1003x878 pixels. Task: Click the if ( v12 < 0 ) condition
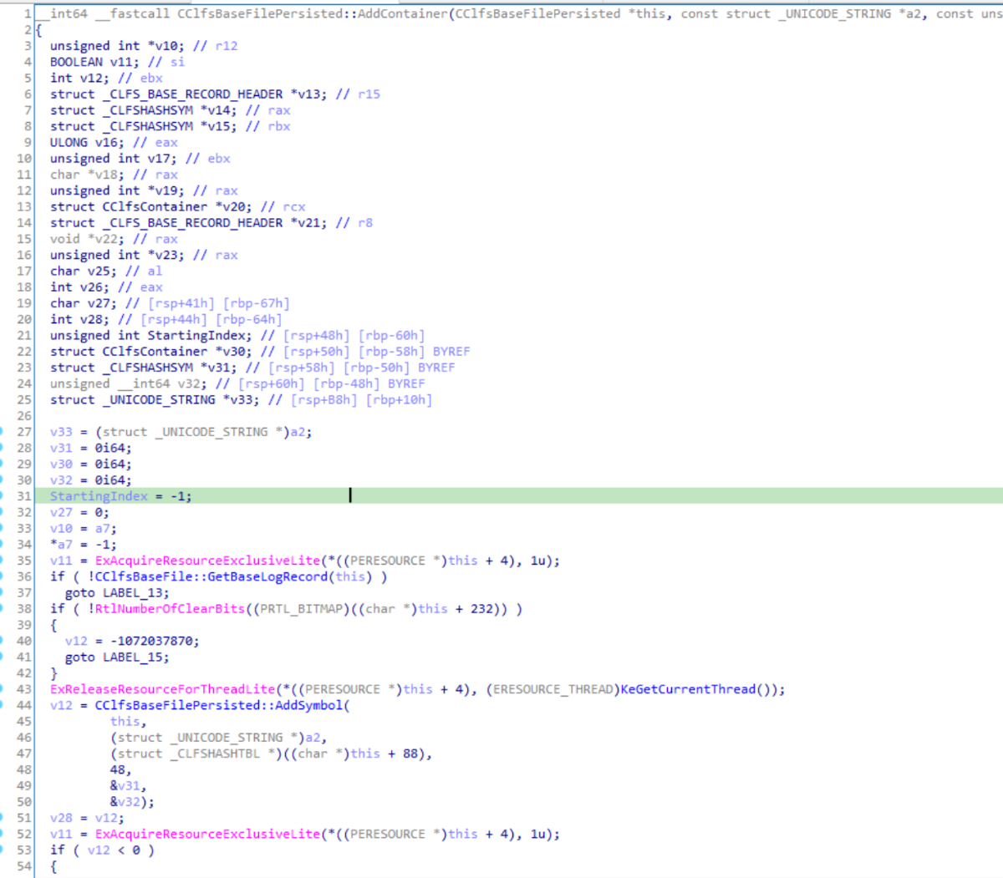(102, 850)
